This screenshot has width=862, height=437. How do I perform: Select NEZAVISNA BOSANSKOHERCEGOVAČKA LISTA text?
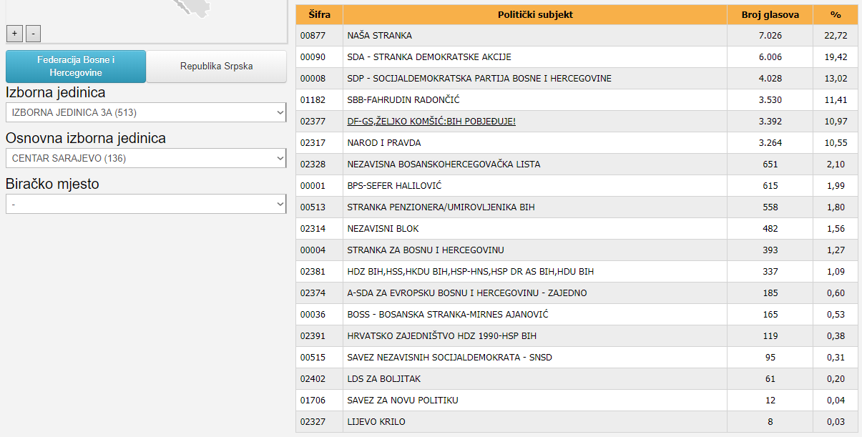coord(444,165)
